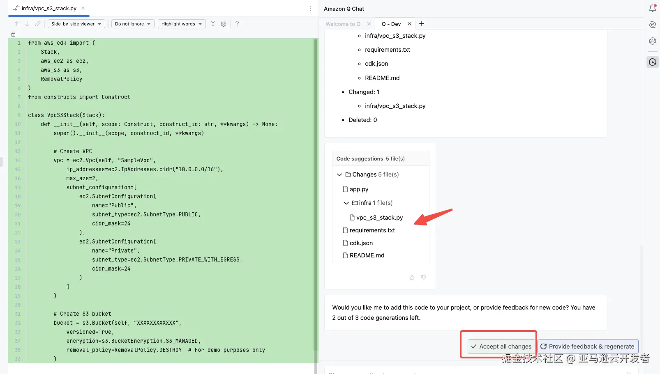The height and width of the screenshot is (374, 660).
Task: Select the infra folder row
Action: point(372,203)
